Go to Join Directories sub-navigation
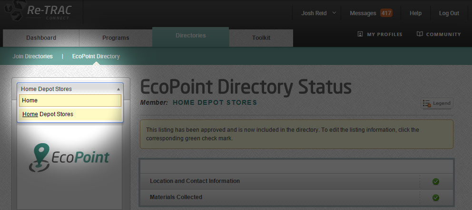Viewport: 472px width, 210px height. (32, 56)
